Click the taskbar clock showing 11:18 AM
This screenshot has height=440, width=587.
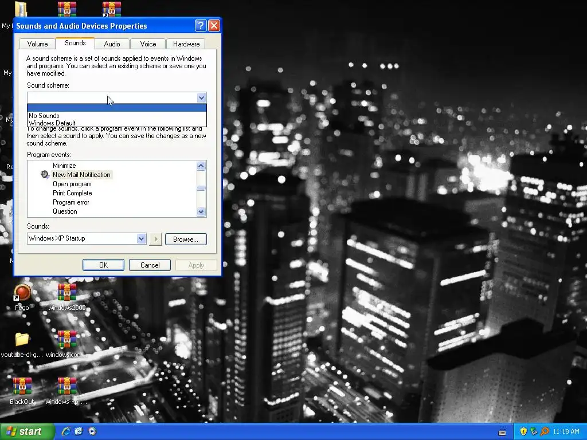point(566,432)
